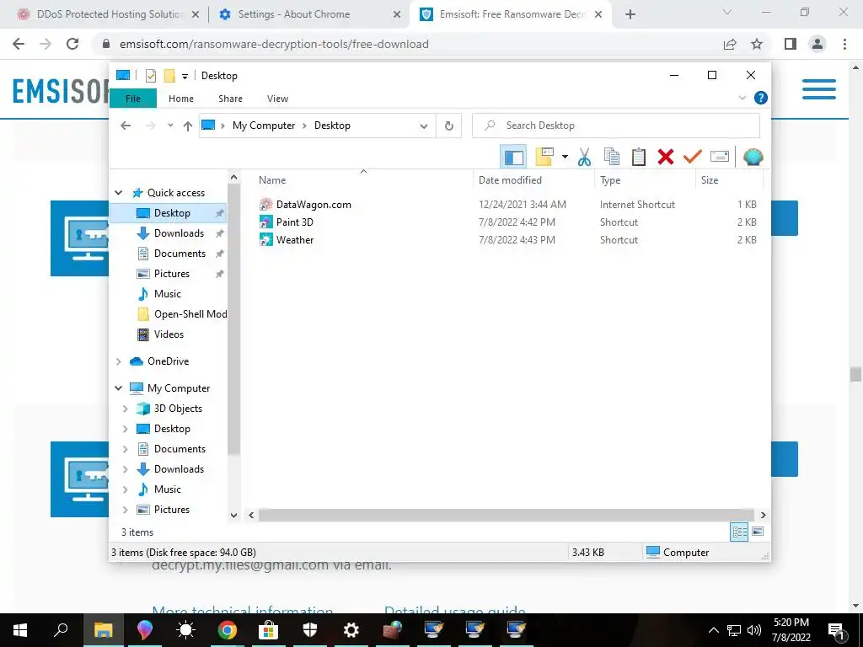Click the Paste clipboard icon
This screenshot has height=647, width=863.
click(x=639, y=157)
